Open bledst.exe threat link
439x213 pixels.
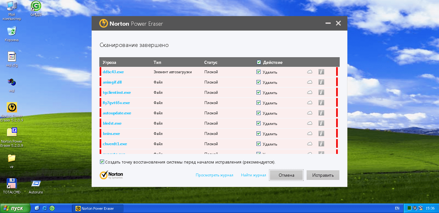112,123
